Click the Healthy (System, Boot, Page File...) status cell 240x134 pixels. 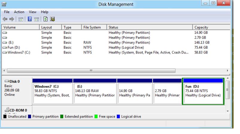(148, 53)
